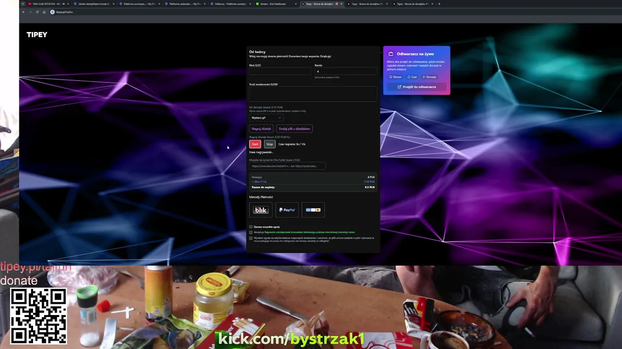Focus the Nick input field
Image resolution: width=622 pixels, height=349 pixels.
[280, 71]
